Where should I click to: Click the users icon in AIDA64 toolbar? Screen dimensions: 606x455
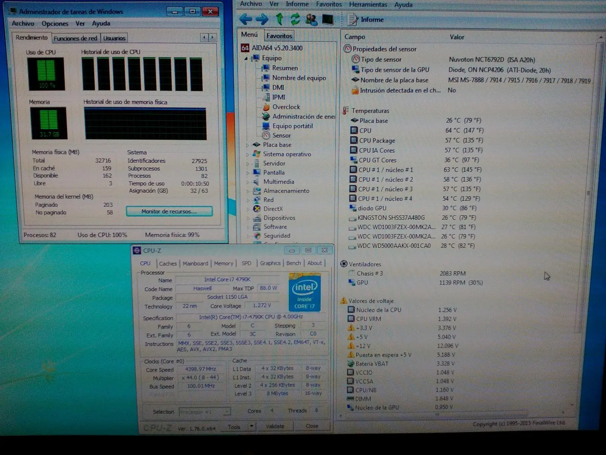(311, 19)
